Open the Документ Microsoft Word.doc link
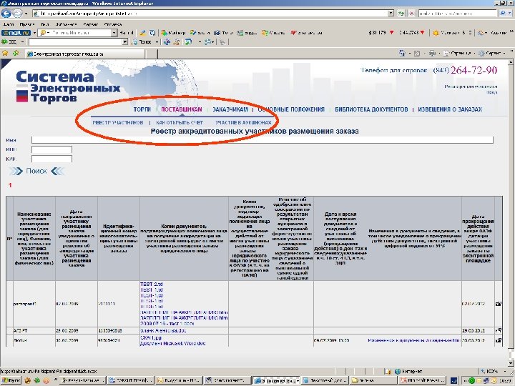This screenshot has width=515, height=386. click(x=173, y=343)
